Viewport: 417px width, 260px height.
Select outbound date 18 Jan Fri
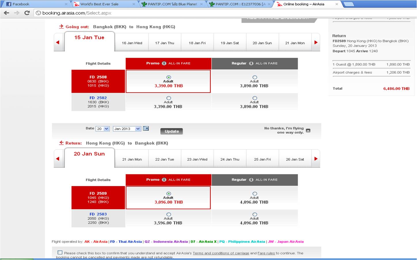click(197, 43)
